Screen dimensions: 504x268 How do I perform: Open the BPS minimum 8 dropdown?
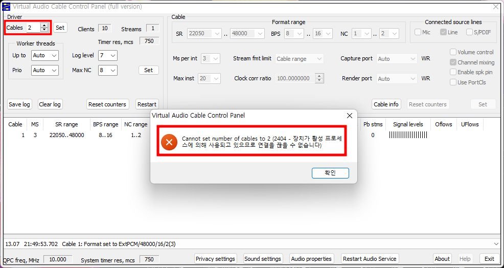294,33
